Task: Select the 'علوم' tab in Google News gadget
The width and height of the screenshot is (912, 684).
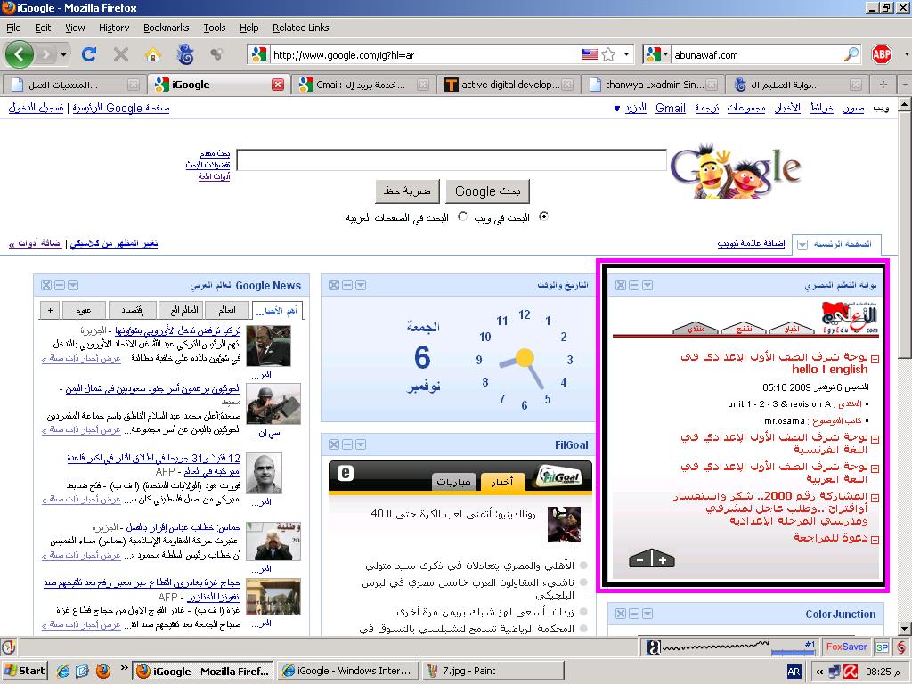Action: 84,310
